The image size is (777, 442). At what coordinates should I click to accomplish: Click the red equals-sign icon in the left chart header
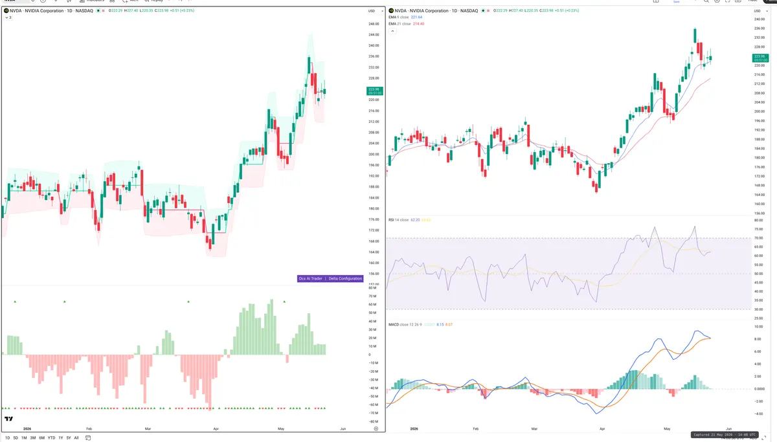tap(103, 10)
